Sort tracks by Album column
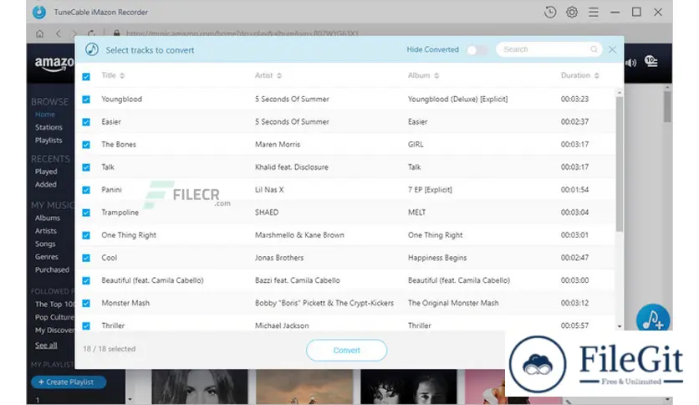 click(x=423, y=75)
